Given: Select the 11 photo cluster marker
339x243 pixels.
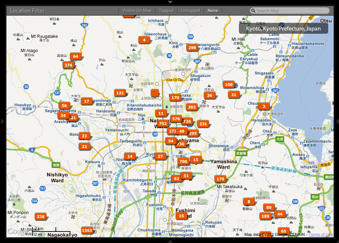Looking at the screenshot, I should 161,113.
